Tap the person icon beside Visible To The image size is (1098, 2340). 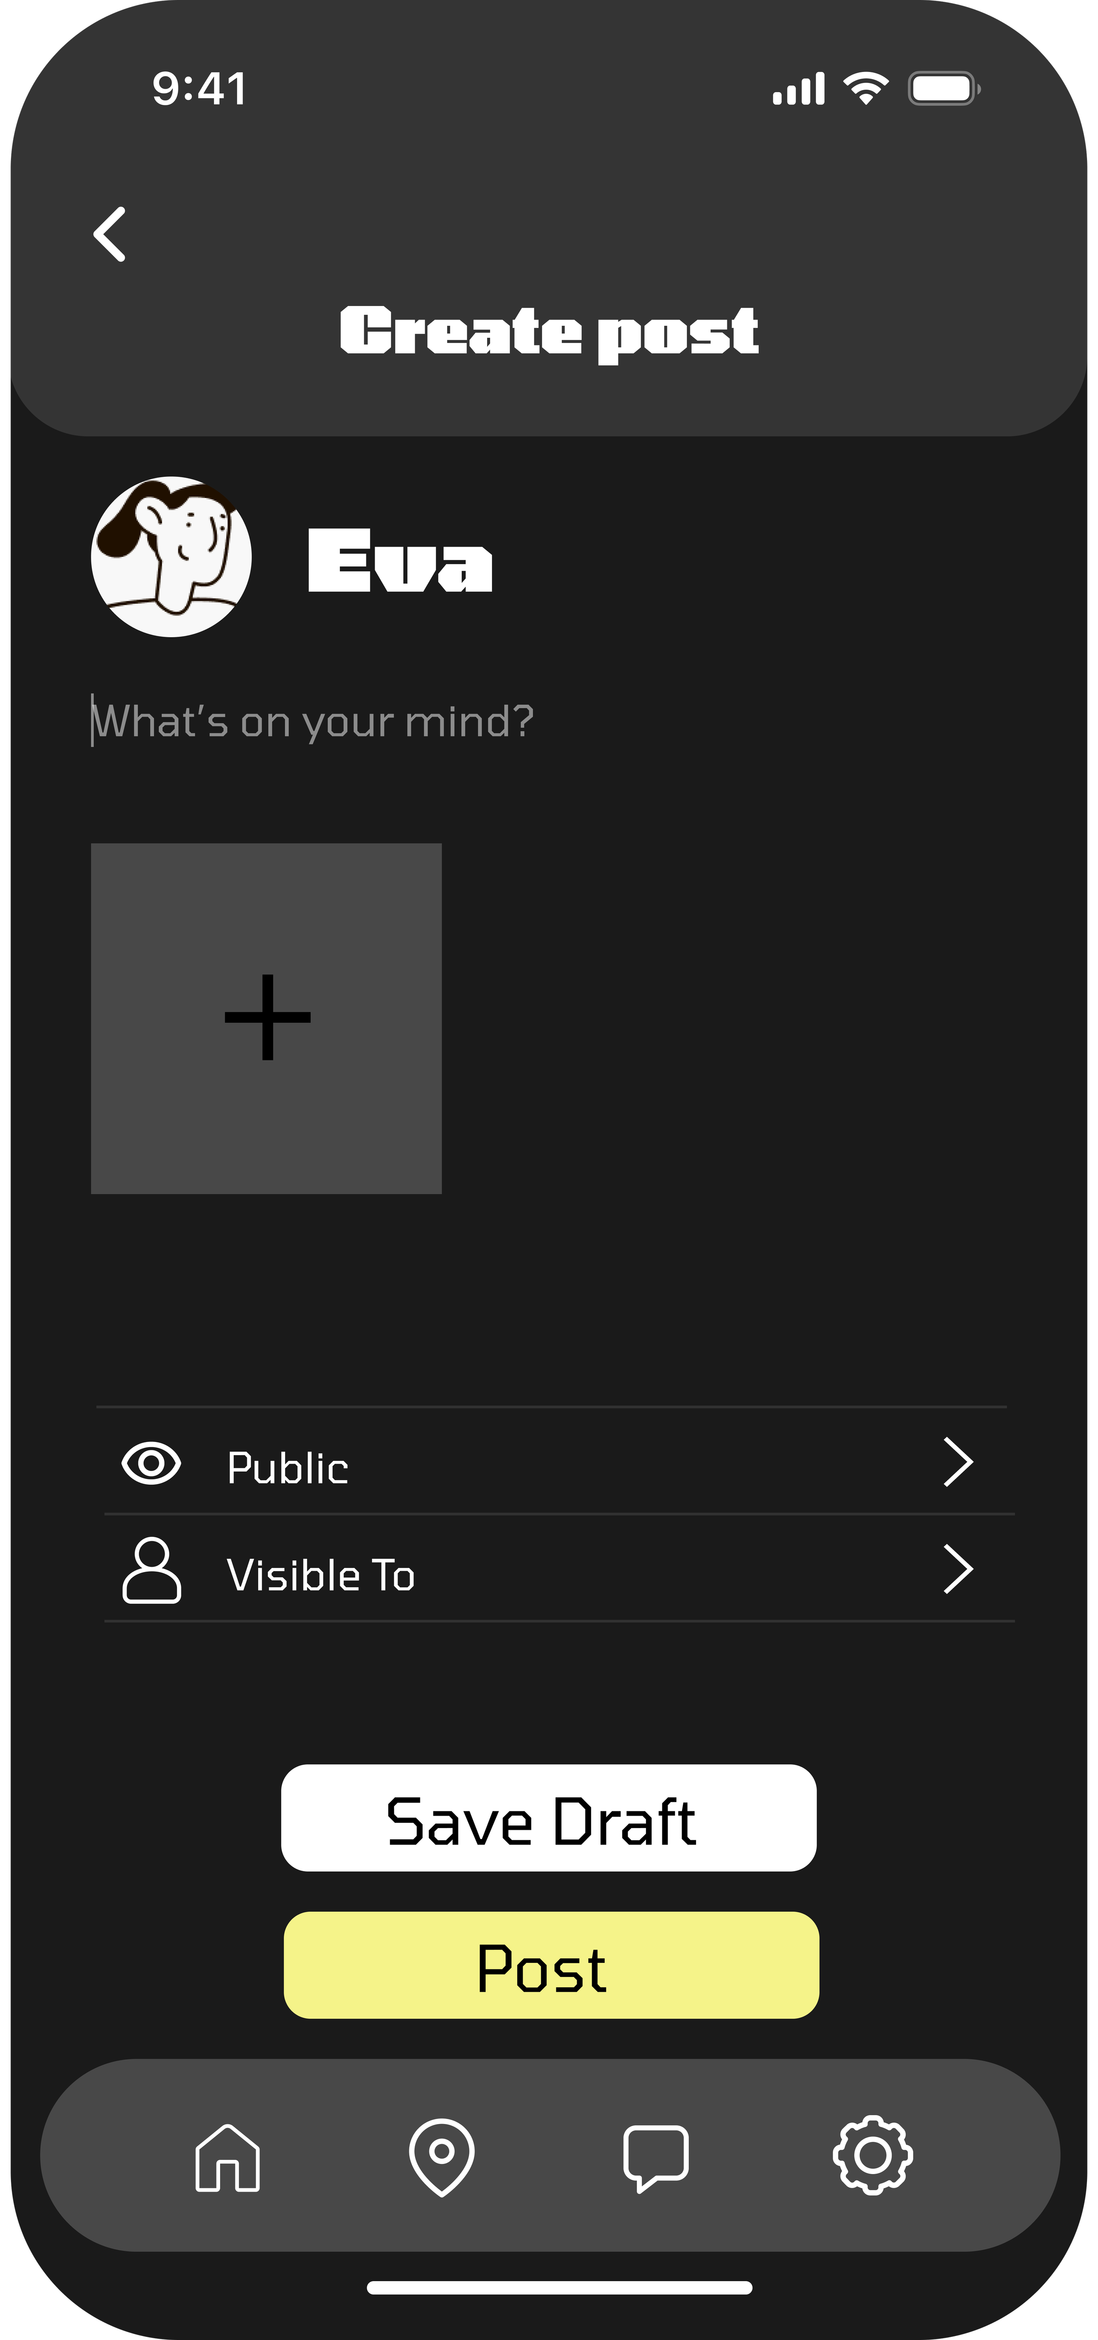coord(152,1571)
